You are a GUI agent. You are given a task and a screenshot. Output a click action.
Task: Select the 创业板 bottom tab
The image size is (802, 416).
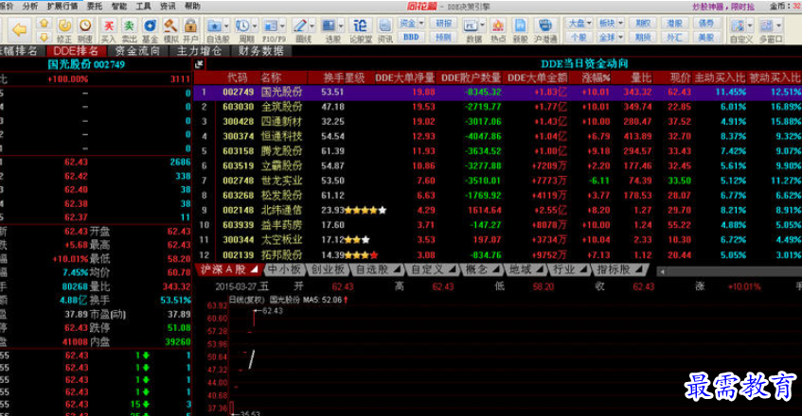point(328,269)
